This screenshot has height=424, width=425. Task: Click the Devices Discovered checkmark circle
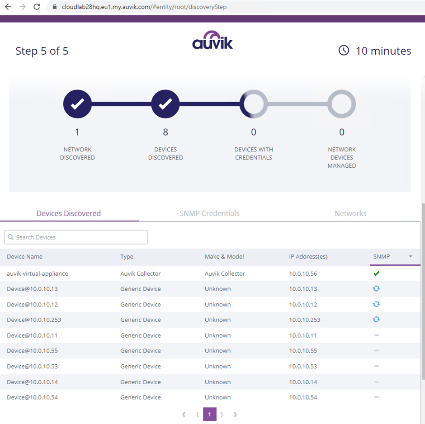[x=165, y=104]
